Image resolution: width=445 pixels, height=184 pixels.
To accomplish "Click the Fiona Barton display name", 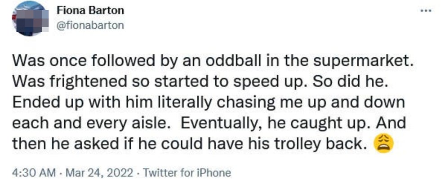I will (90, 10).
